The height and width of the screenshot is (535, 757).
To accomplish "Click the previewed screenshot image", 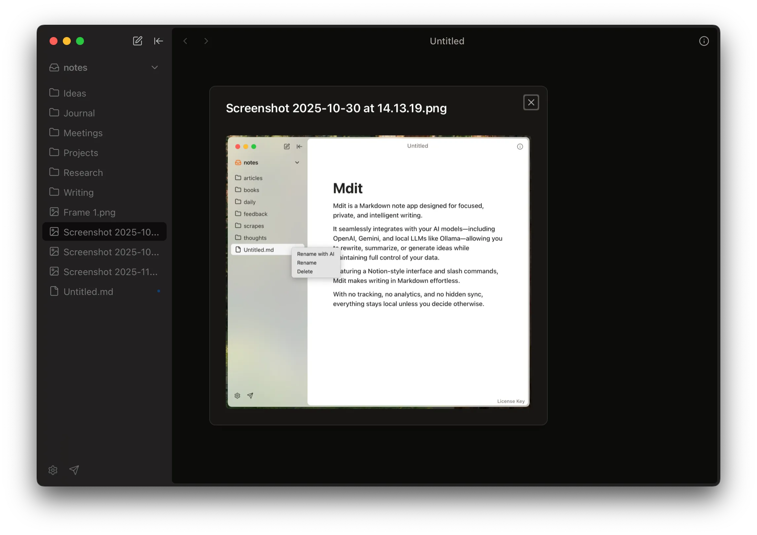I will point(378,272).
